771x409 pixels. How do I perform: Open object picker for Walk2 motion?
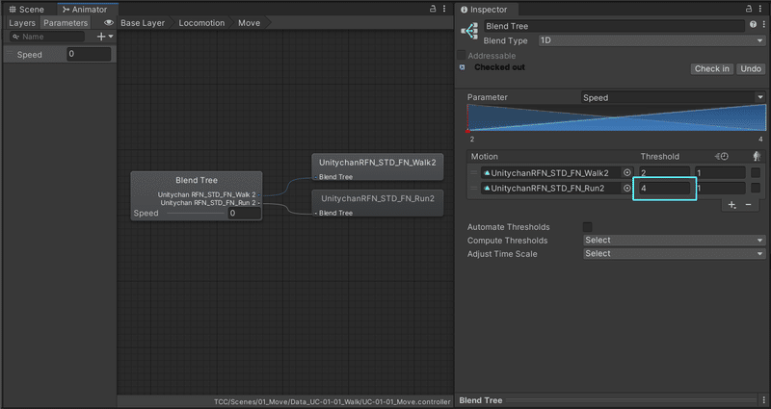tap(627, 173)
